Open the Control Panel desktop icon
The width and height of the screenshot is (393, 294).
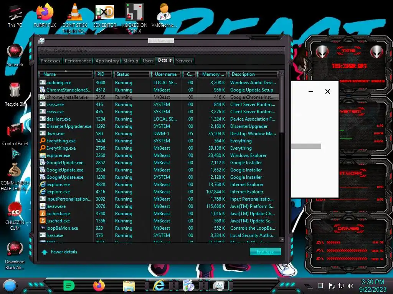pyautogui.click(x=15, y=134)
